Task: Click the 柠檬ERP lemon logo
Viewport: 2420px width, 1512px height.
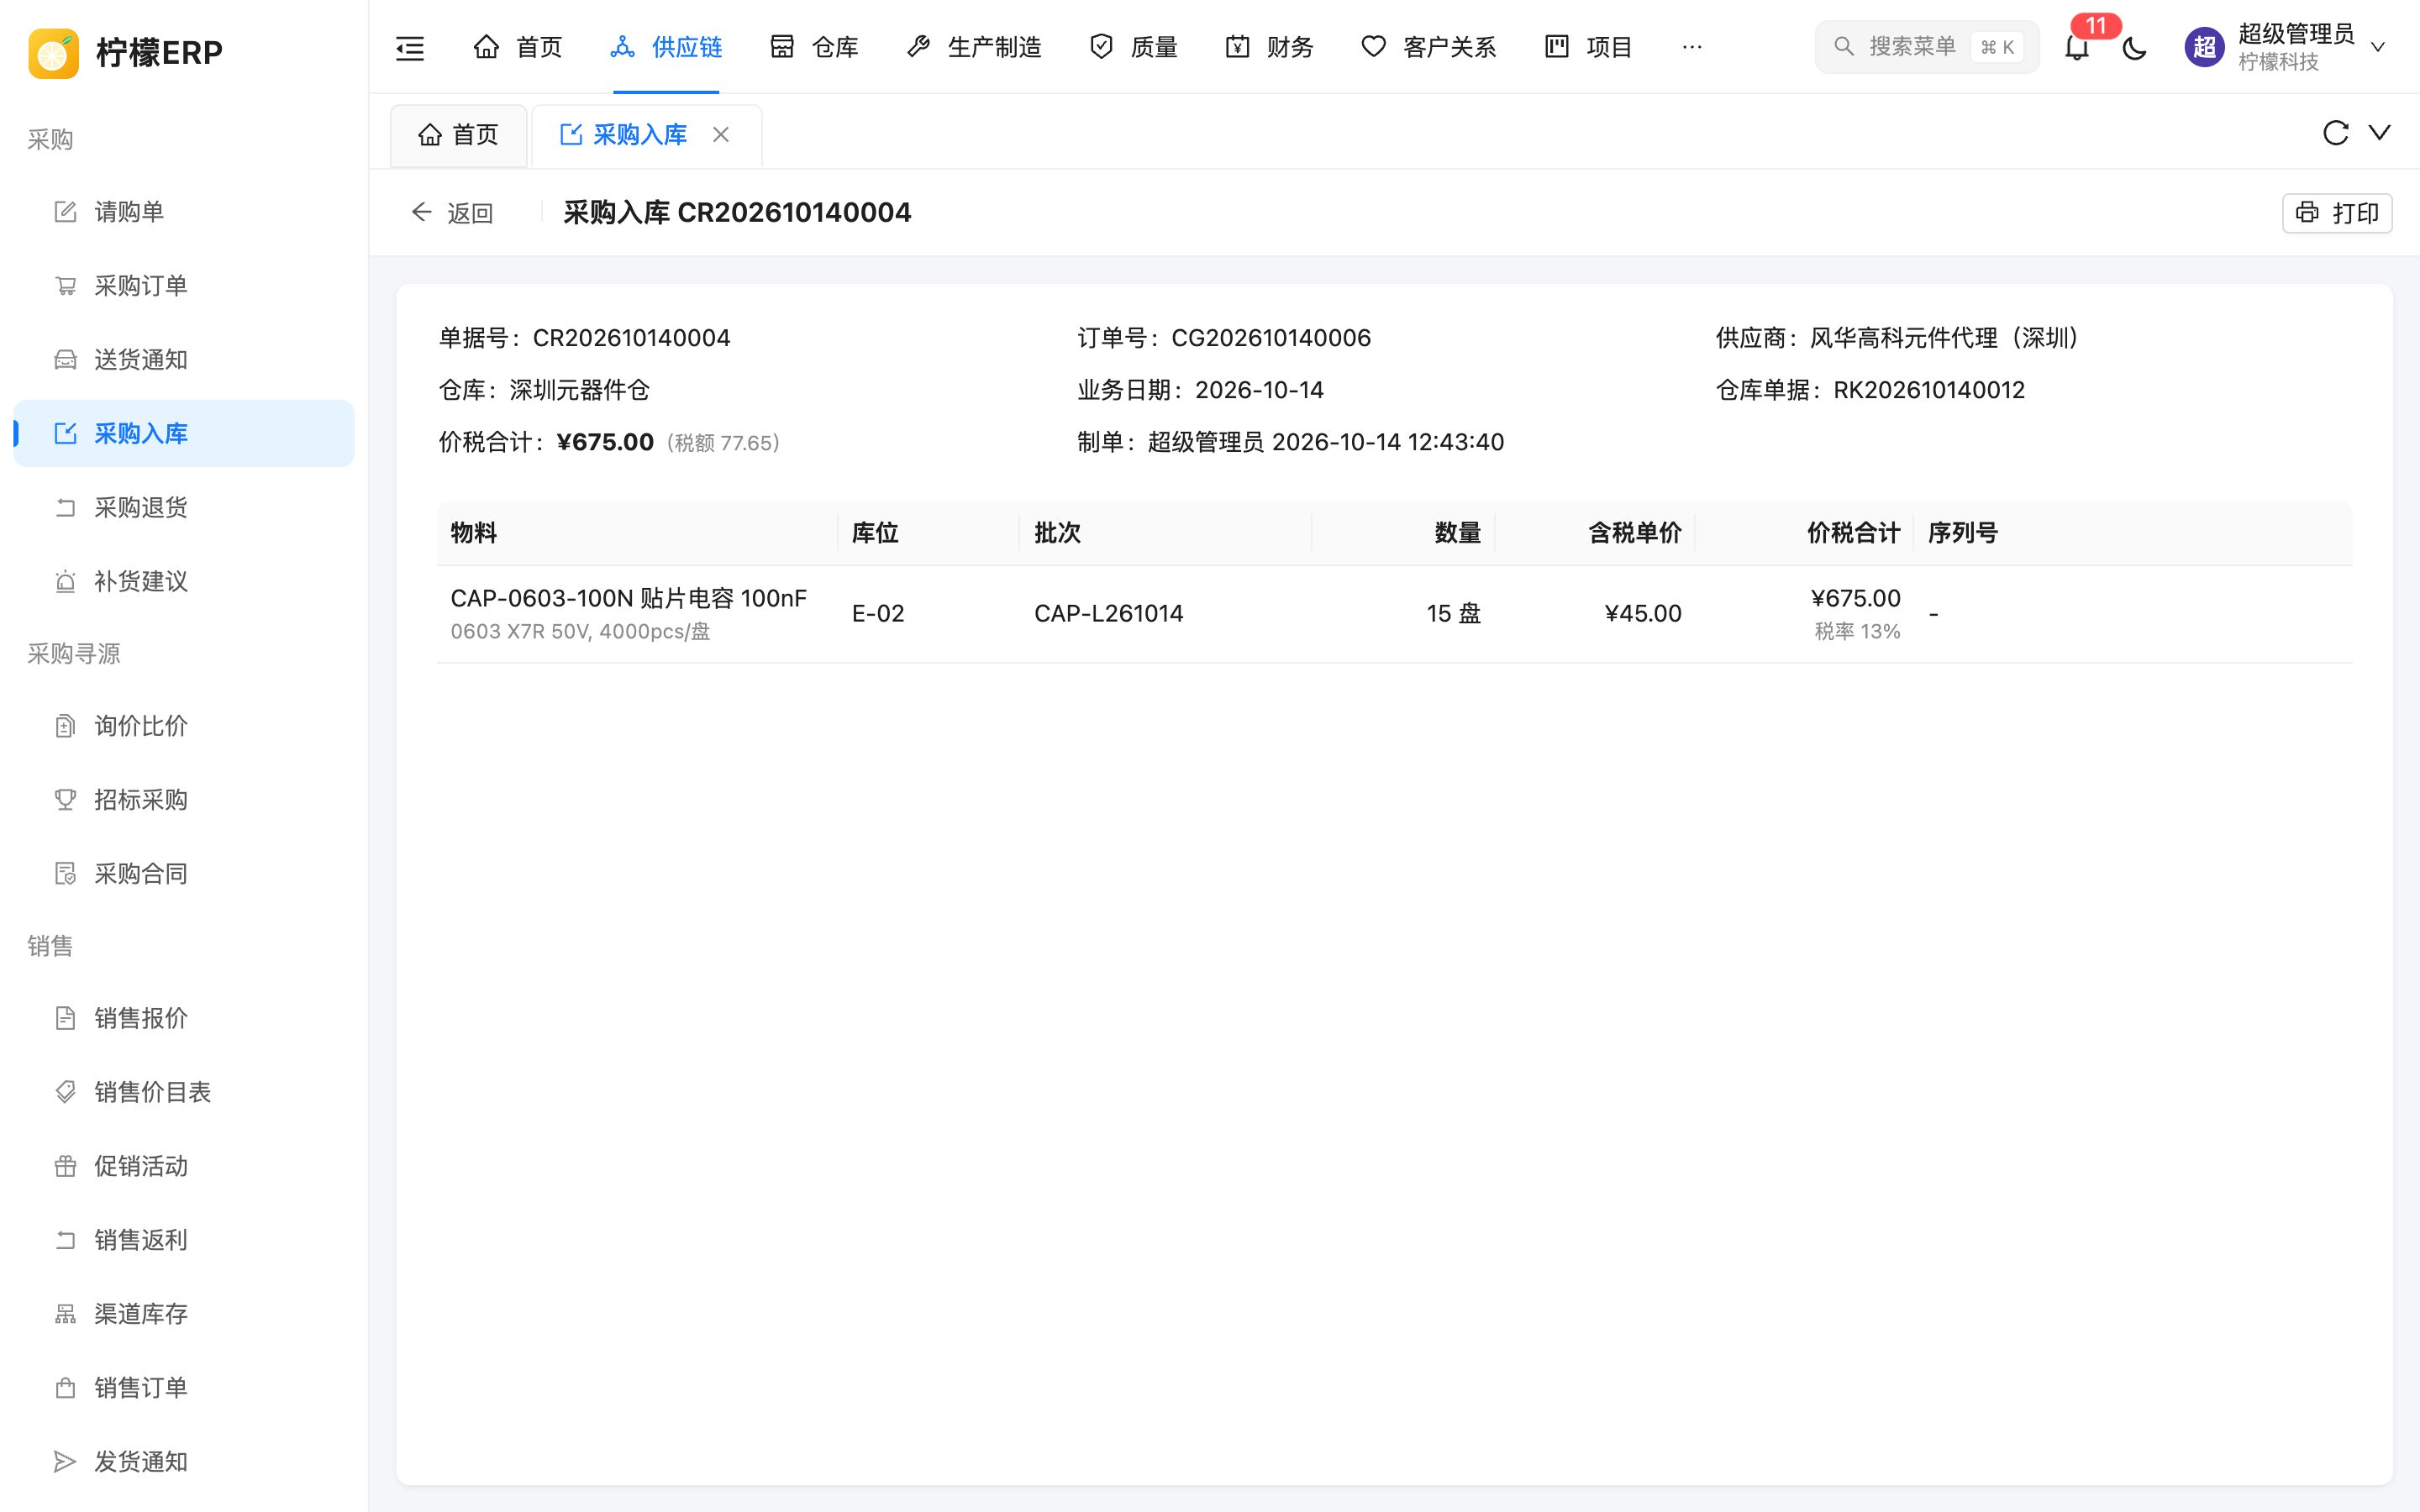Action: 54,52
